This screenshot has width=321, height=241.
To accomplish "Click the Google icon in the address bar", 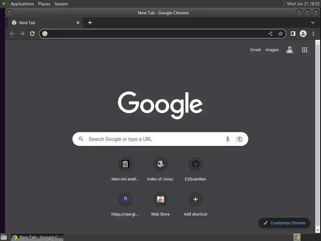I will [x=45, y=34].
